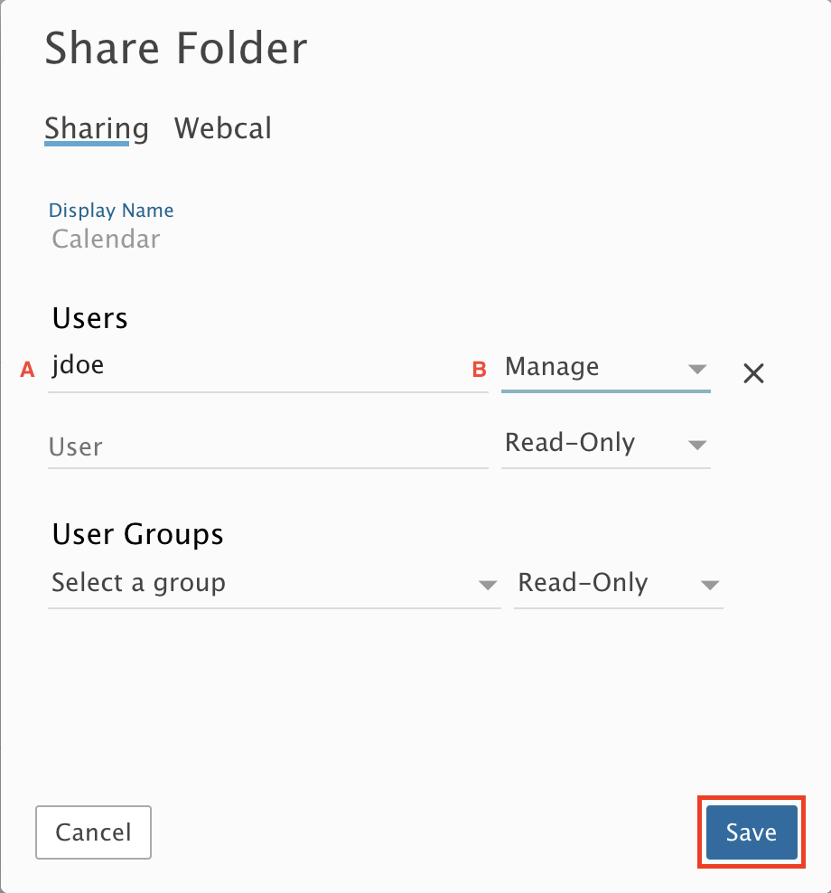Click the Users section heading
The height and width of the screenshot is (893, 831).
90,318
